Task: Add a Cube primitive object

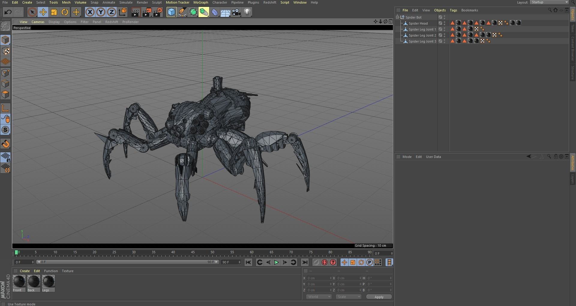Action: click(171, 12)
